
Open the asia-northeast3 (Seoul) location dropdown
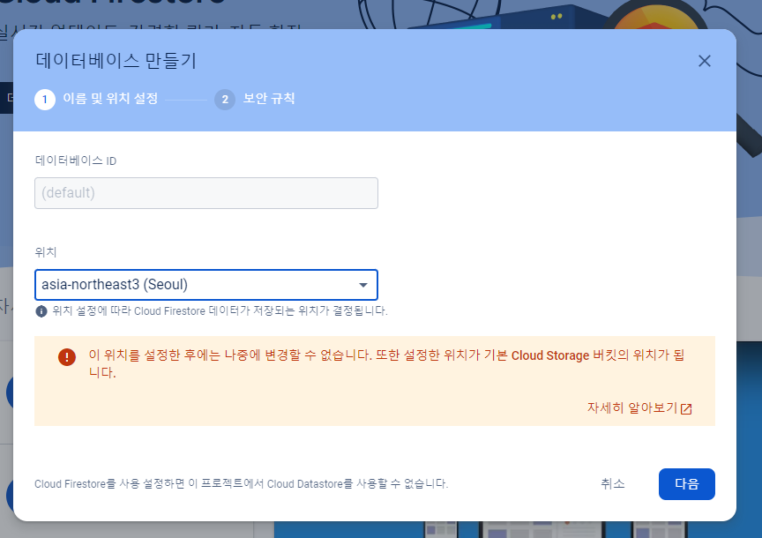point(206,285)
